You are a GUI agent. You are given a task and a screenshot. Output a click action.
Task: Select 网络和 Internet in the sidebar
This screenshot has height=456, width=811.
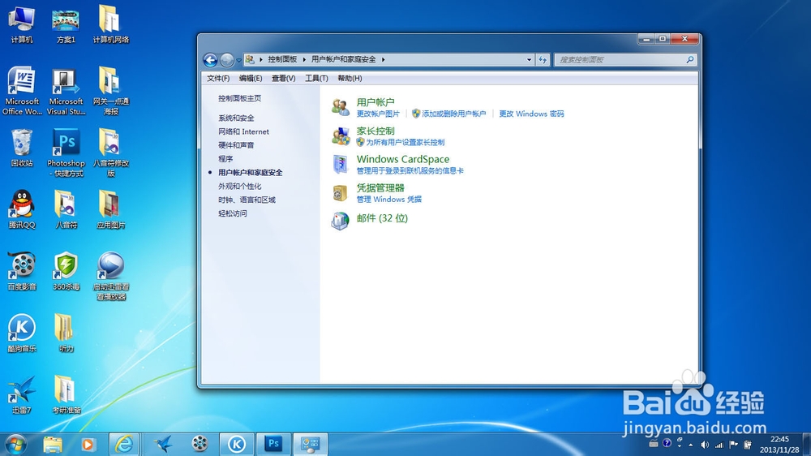(x=243, y=131)
